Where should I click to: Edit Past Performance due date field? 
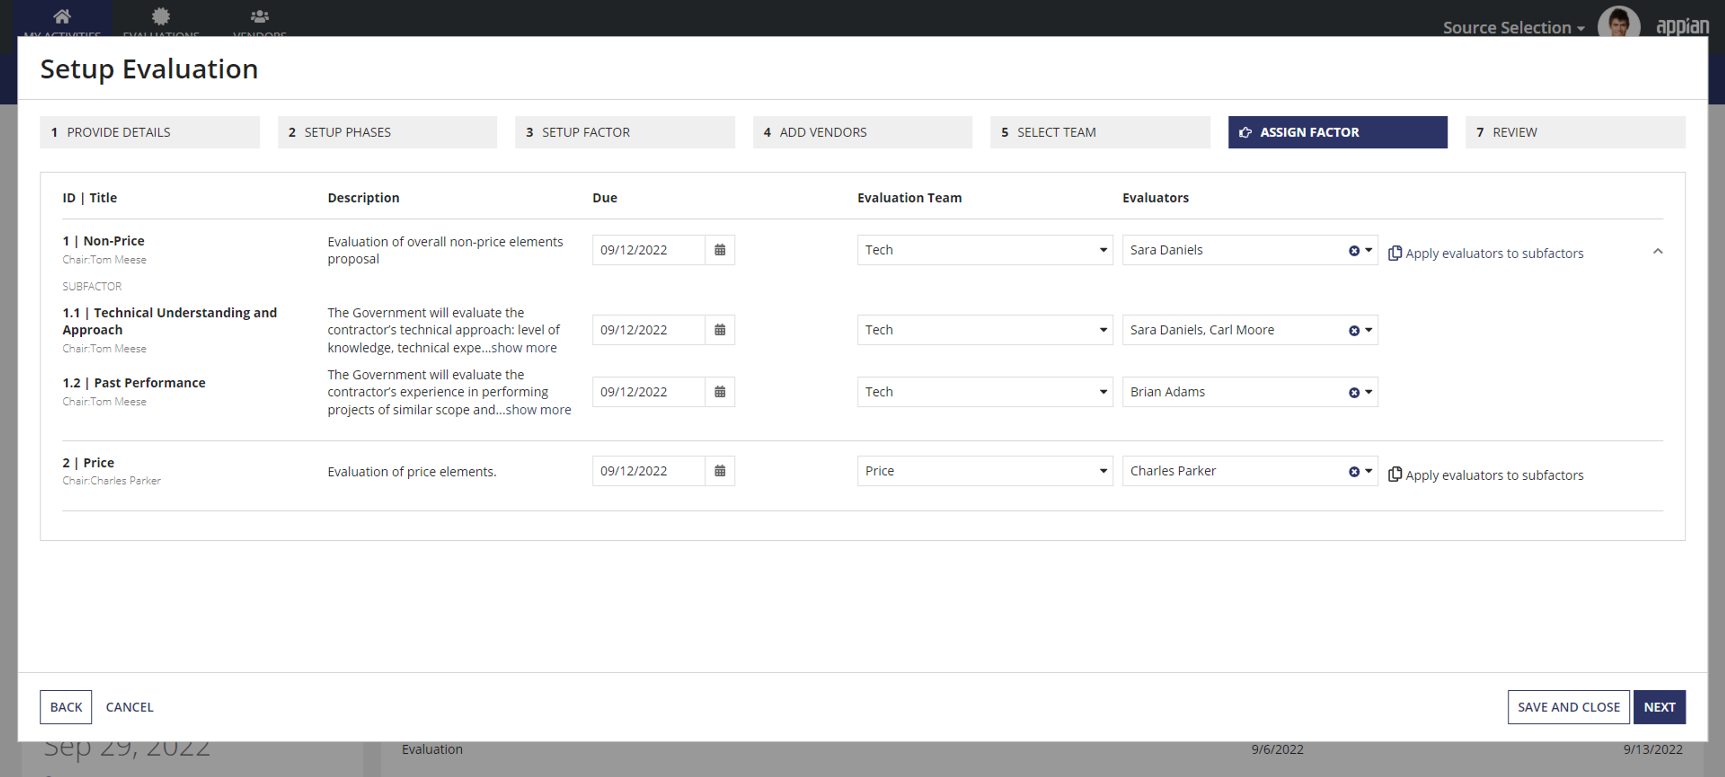pos(649,392)
